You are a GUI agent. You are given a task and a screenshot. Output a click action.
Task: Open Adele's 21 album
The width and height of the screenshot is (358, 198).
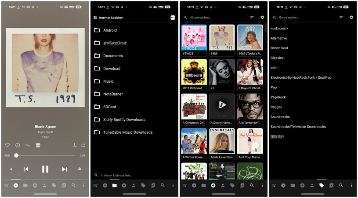pos(222,75)
